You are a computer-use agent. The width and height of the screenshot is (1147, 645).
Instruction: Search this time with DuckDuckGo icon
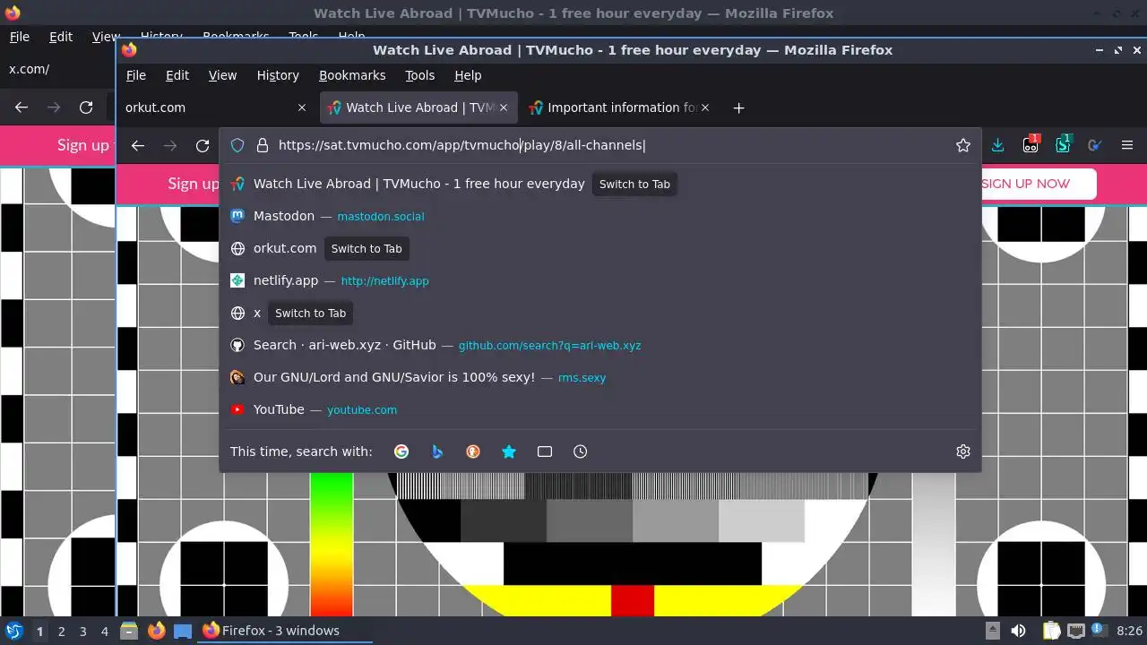473,451
